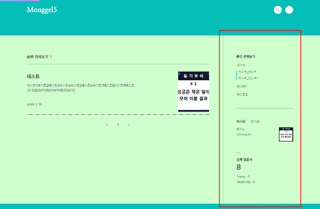Select the 테스트1 category in the sidebar
This screenshot has width=320, height=209.
pyautogui.click(x=242, y=86)
